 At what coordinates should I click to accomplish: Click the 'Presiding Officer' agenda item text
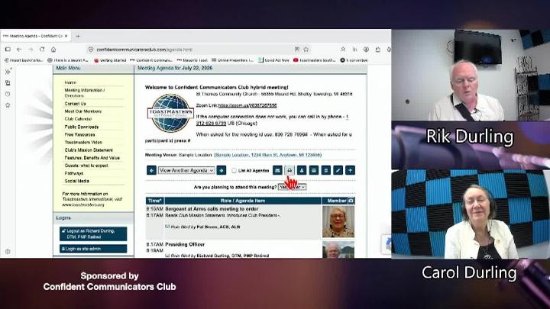[185, 245]
